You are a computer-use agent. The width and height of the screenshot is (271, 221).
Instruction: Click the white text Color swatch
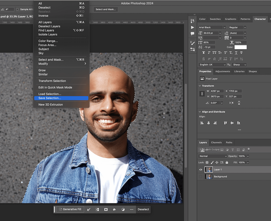(240, 47)
